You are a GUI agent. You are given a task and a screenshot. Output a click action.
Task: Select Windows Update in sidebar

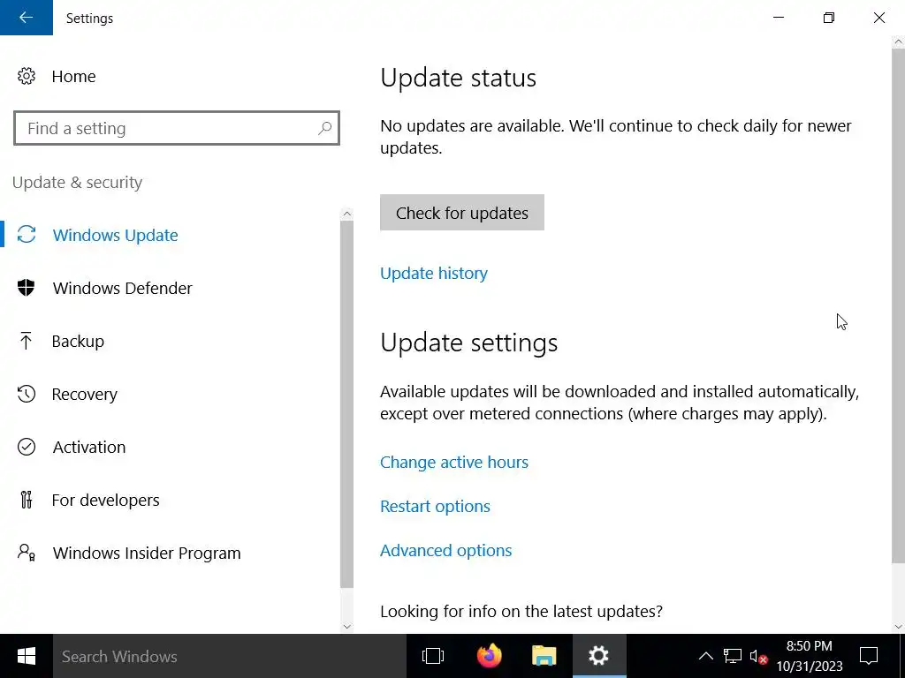pyautogui.click(x=116, y=235)
